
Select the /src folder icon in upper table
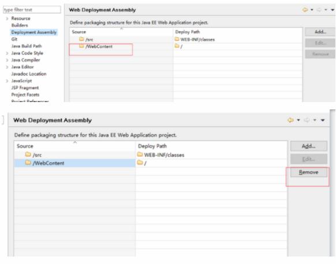(x=81, y=39)
